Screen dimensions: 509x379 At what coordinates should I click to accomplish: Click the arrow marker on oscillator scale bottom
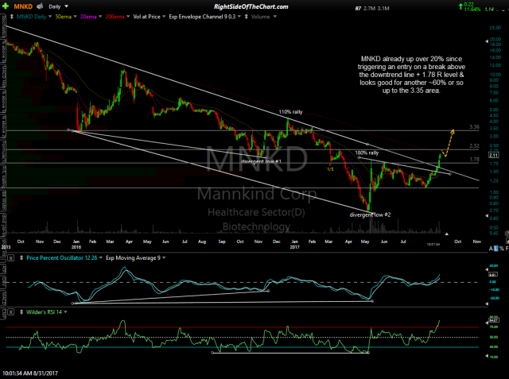click(487, 304)
